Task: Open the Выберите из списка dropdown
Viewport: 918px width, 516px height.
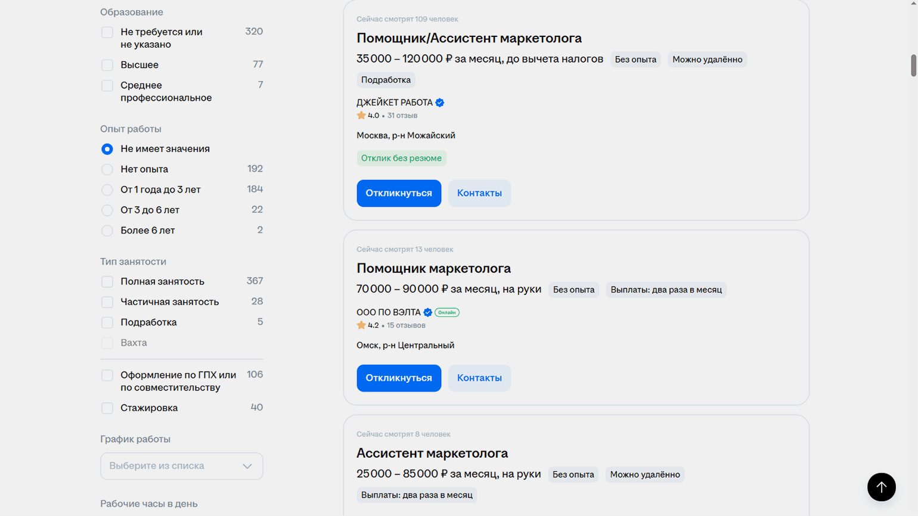Action: click(x=181, y=466)
